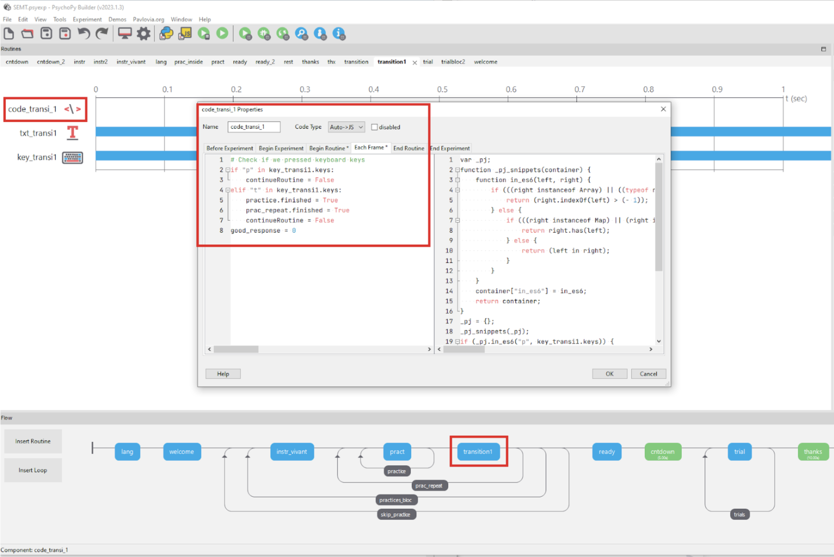Toggle the Routines panel maximize icon
Viewport: 834px width, 557px height.
point(824,49)
